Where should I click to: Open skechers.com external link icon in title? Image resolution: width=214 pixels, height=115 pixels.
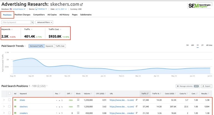point(81,4)
